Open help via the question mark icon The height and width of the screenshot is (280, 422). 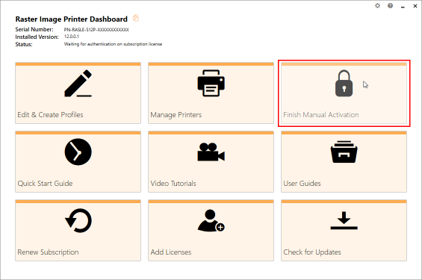point(390,6)
